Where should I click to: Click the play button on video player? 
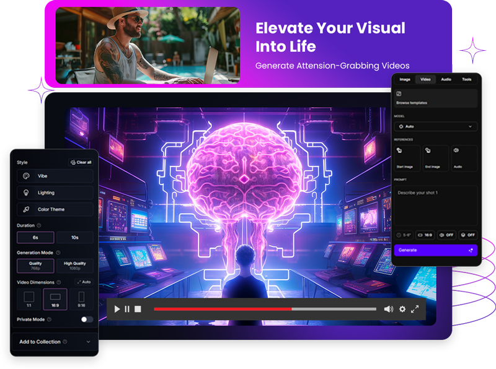[x=117, y=309]
